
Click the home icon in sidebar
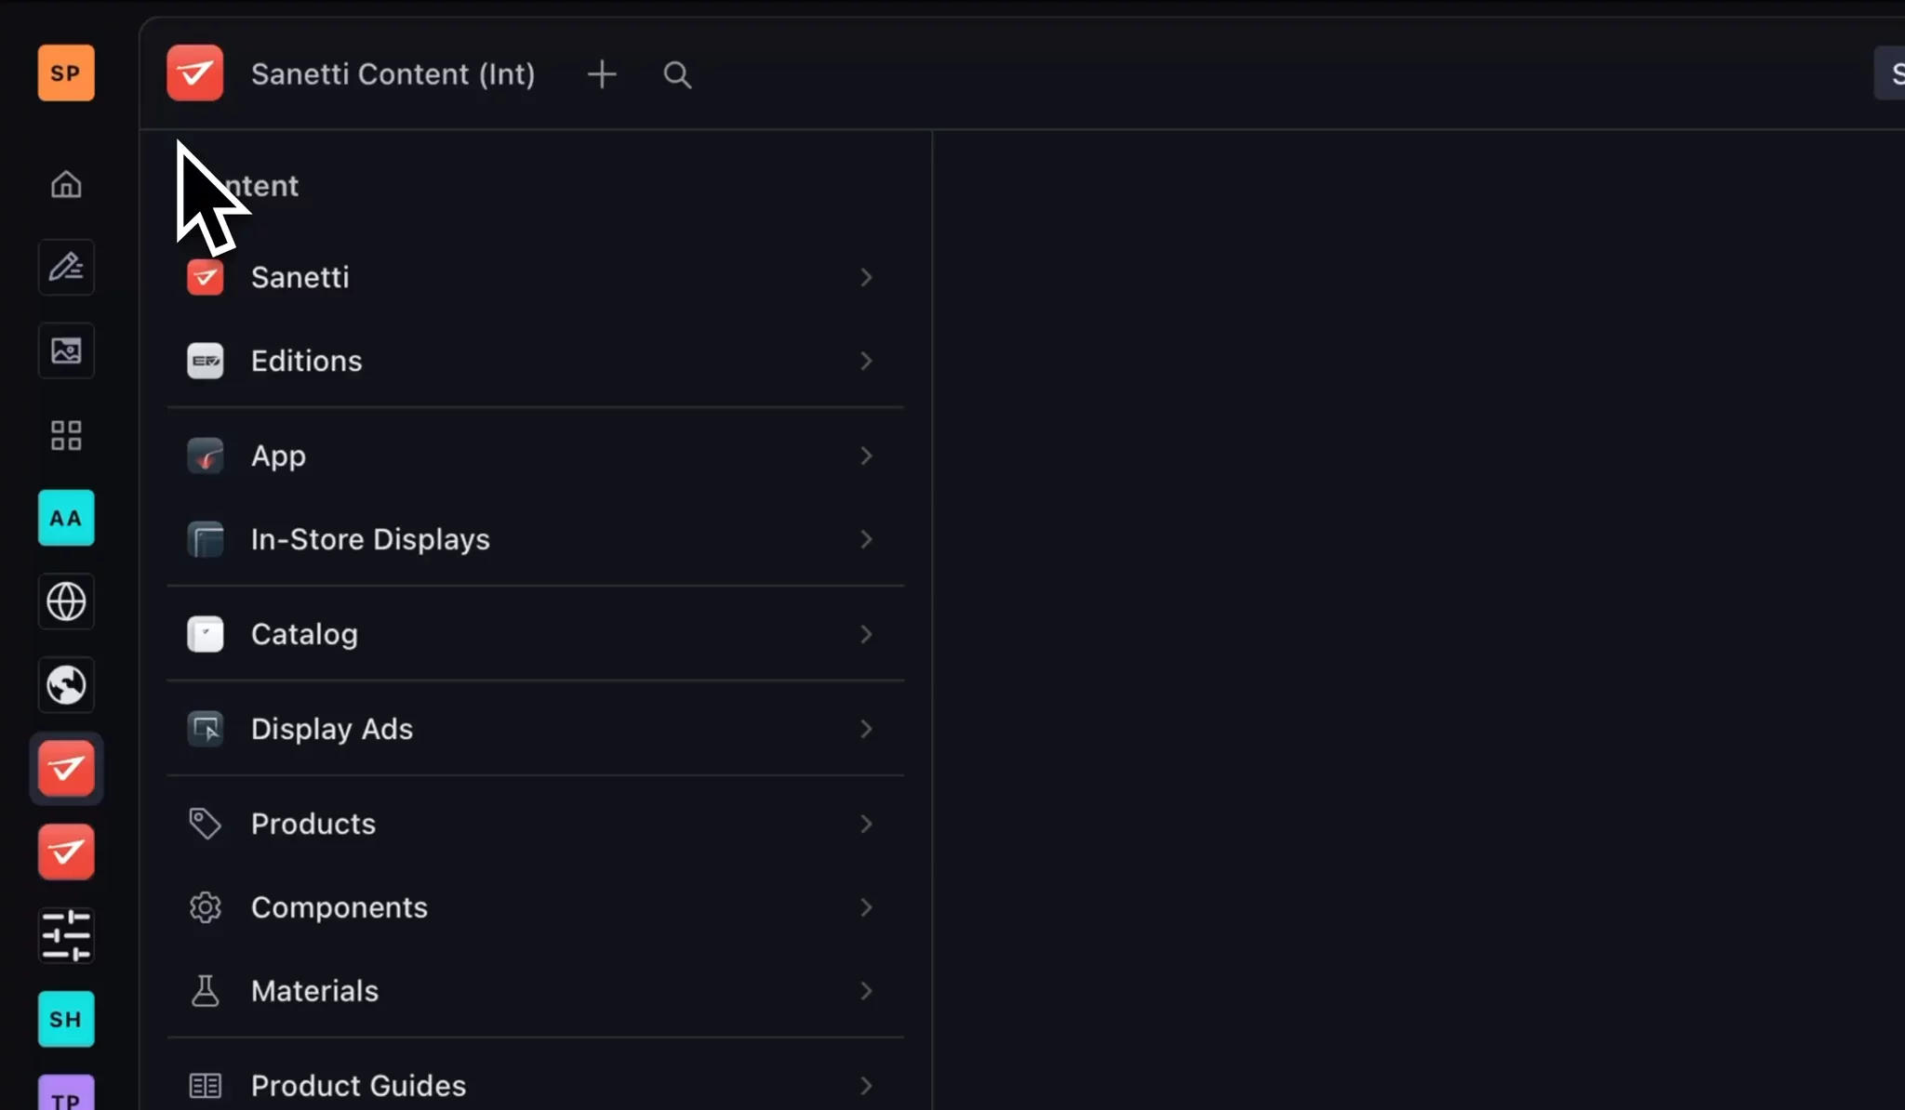(x=66, y=184)
